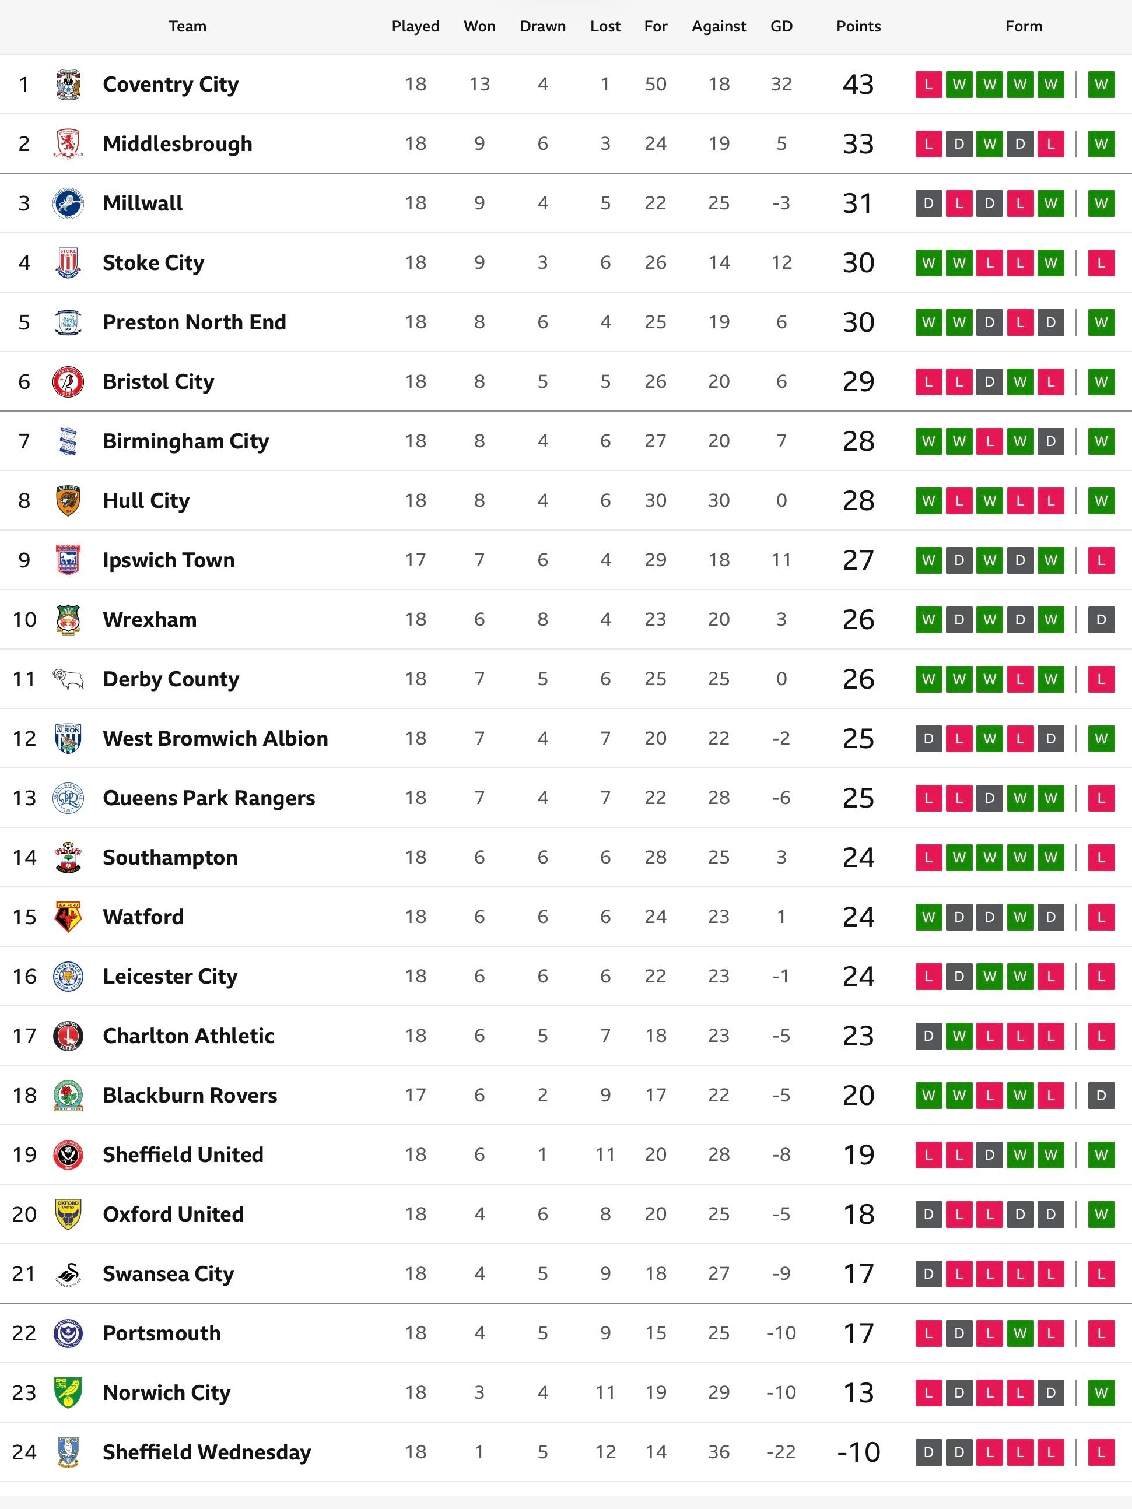The width and height of the screenshot is (1132, 1509).
Task: Open the Ipswich Town team link
Action: 169,560
